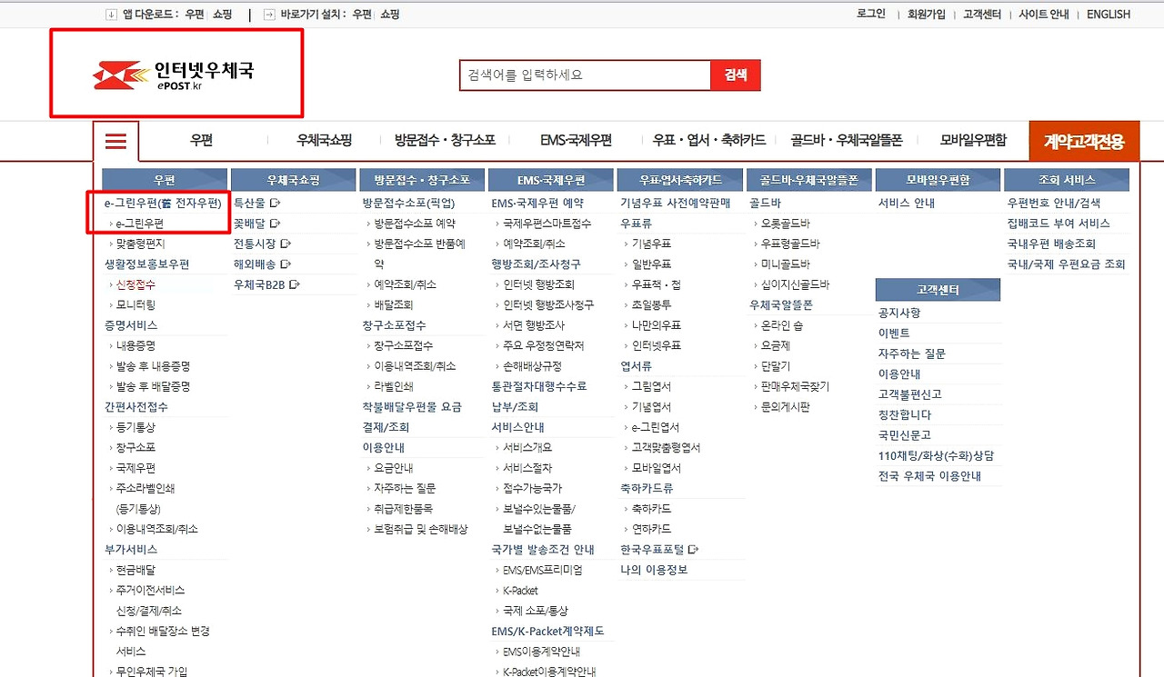Open 그림엽서 link
Viewport: 1164px width, 677px height.
pos(651,387)
